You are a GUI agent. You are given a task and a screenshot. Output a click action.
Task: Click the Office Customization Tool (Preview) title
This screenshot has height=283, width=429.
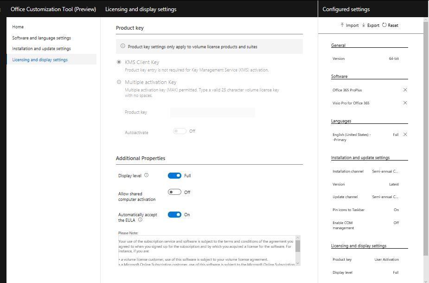point(53,9)
